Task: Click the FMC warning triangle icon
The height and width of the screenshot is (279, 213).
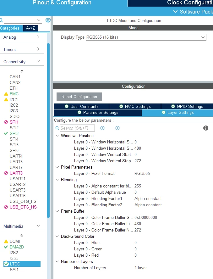Action: click(x=6, y=94)
